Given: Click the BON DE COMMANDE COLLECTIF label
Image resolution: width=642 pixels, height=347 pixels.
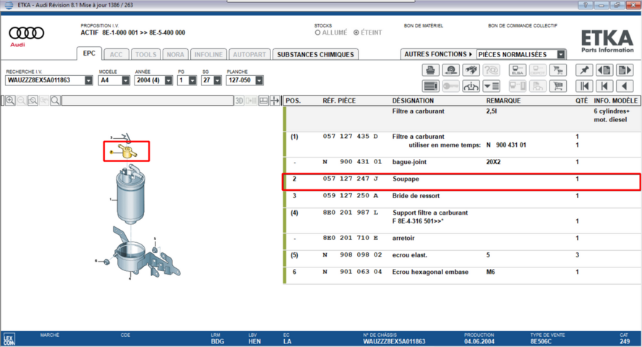Looking at the screenshot, I should 523,25.
